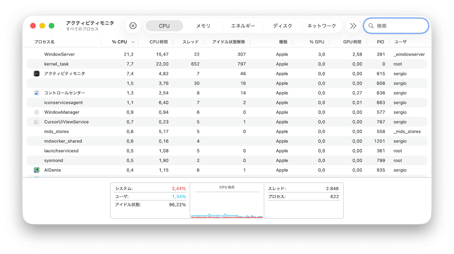This screenshot has width=454, height=254.
Task: Toggle the % CPU sort order arrow
Action: tap(133, 42)
